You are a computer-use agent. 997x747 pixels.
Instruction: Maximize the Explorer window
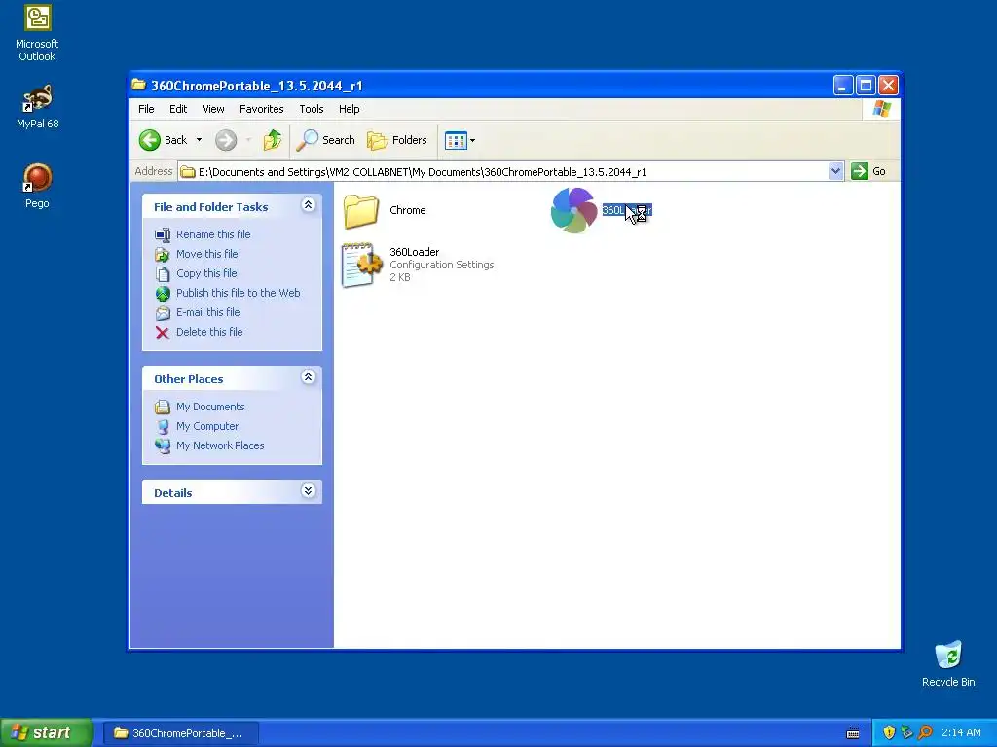tap(866, 86)
